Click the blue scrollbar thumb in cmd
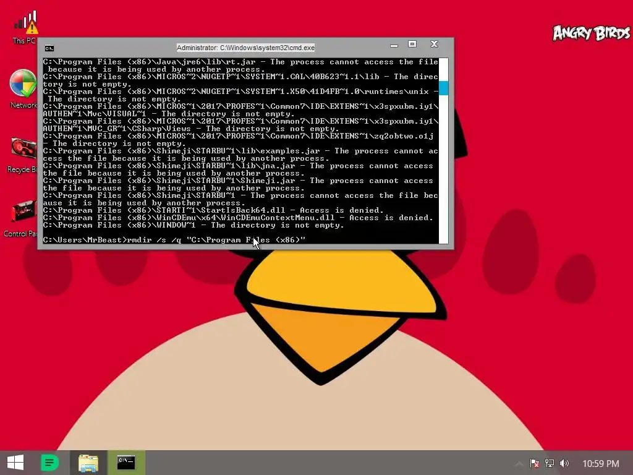This screenshot has height=475, width=633. [x=444, y=88]
